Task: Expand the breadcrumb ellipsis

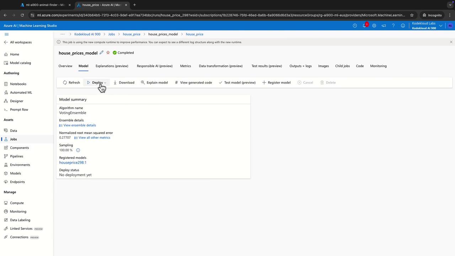Action: click(x=63, y=34)
